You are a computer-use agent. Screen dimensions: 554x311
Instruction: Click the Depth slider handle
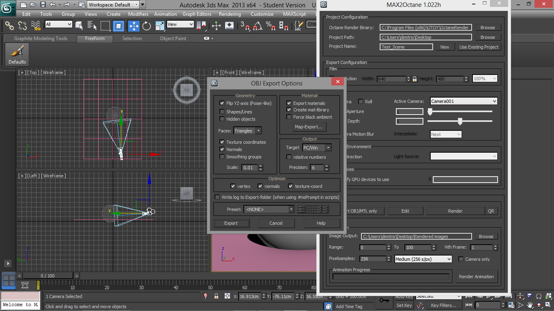click(x=460, y=121)
